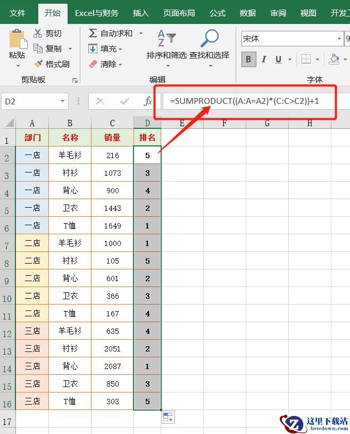Select column F header
Image resolution: width=350 pixels, height=434 pixels.
(224, 123)
